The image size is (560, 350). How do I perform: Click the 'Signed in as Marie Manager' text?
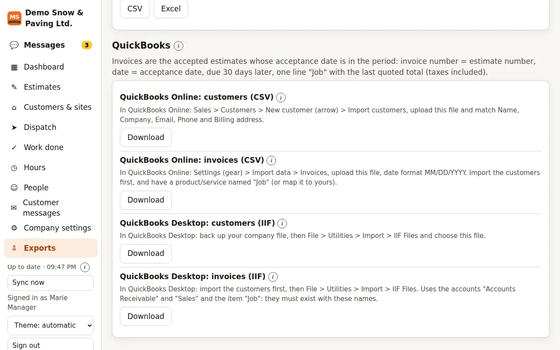point(38,303)
